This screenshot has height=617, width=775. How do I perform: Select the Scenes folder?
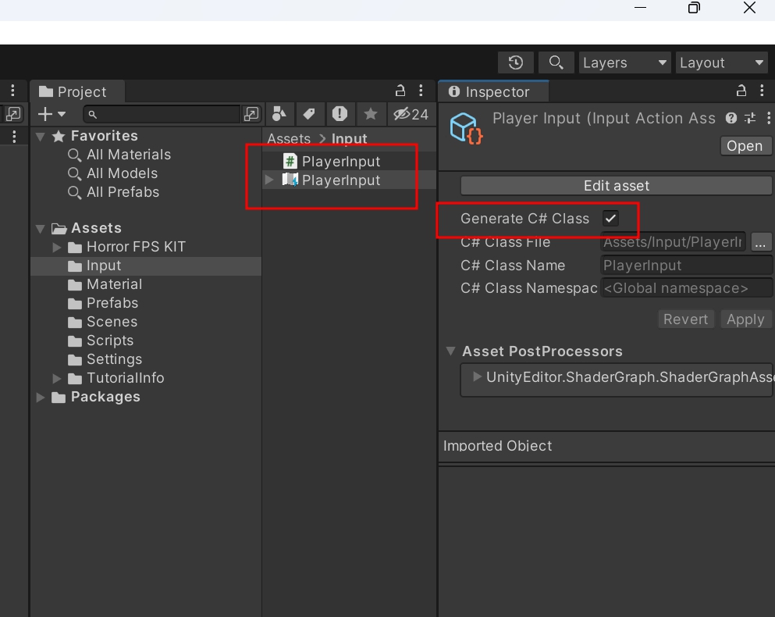click(112, 322)
